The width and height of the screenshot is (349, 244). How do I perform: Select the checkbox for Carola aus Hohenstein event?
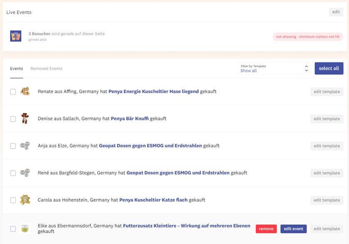[x=13, y=200]
